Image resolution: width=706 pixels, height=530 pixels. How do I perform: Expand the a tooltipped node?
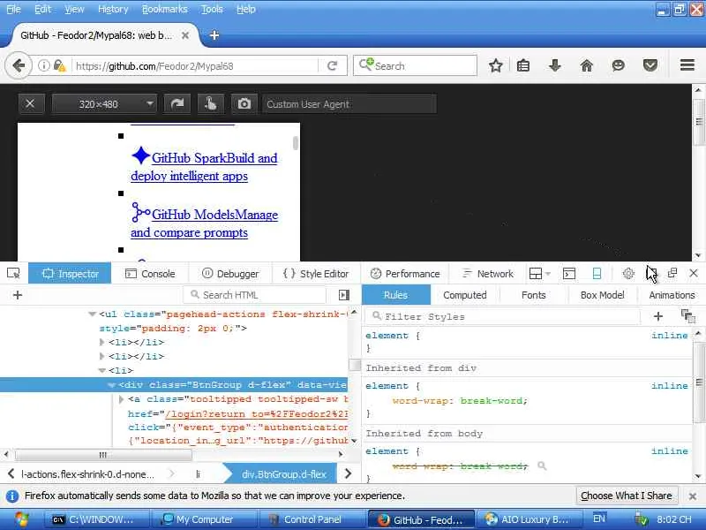coord(121,399)
